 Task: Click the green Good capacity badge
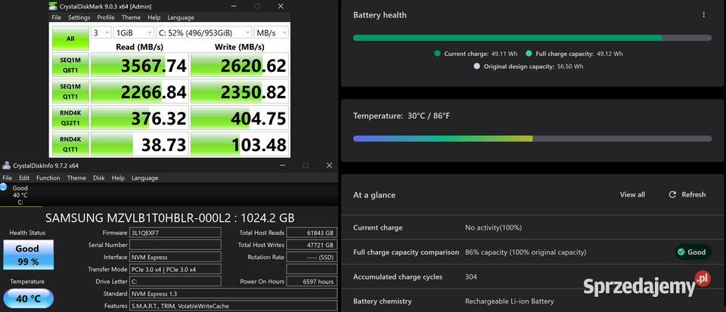tap(692, 252)
